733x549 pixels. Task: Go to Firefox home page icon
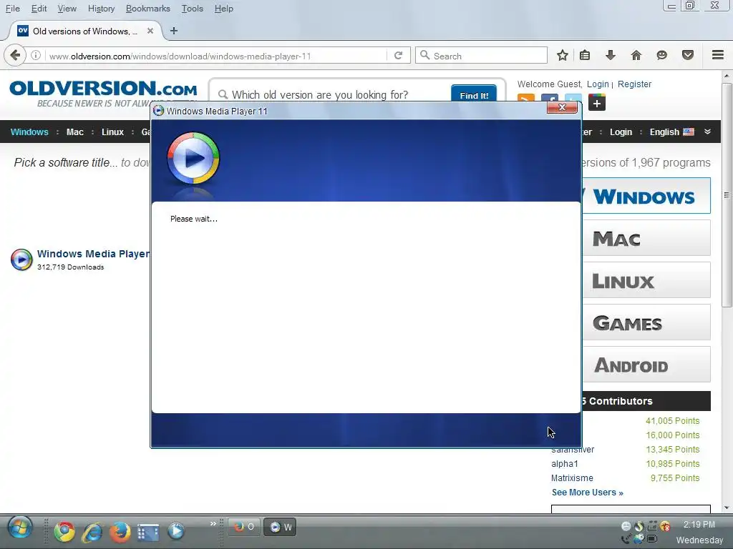click(x=636, y=56)
